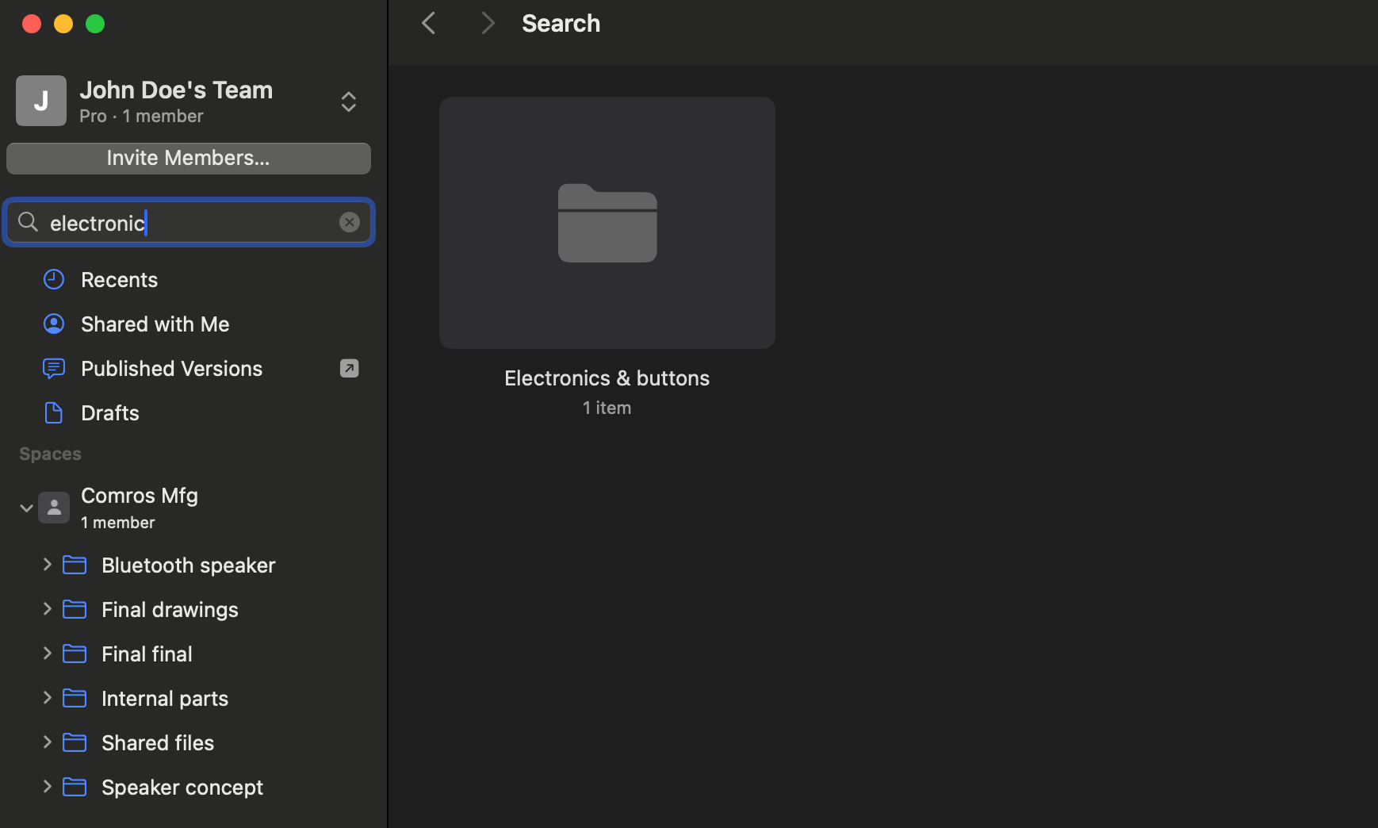Focus the electronic search input
Viewport: 1378px width, 828px height.
190,223
